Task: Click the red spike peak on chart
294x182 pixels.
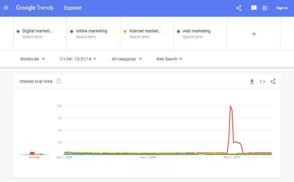Action: pyautogui.click(x=231, y=106)
